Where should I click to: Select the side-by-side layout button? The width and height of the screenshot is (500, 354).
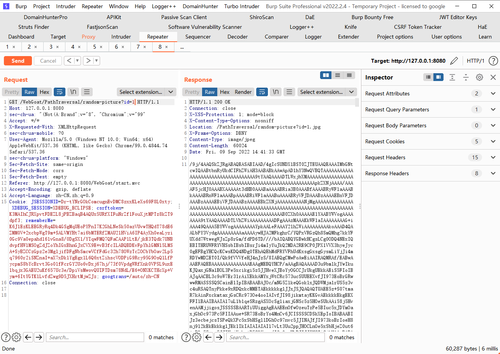click(x=326, y=75)
